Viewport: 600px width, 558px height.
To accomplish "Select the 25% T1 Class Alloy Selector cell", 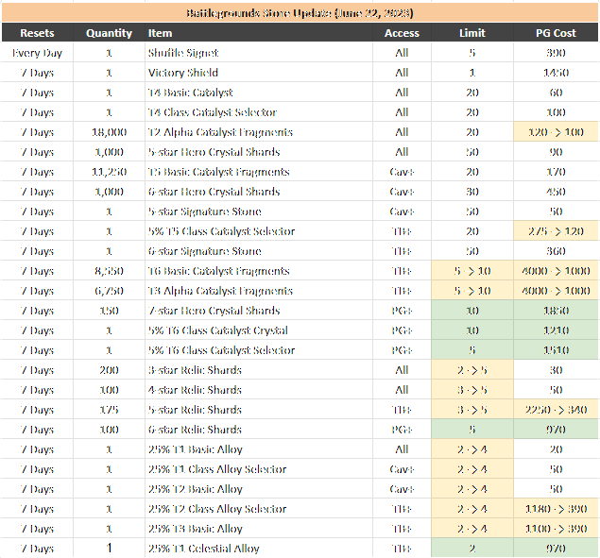I will click(259, 469).
